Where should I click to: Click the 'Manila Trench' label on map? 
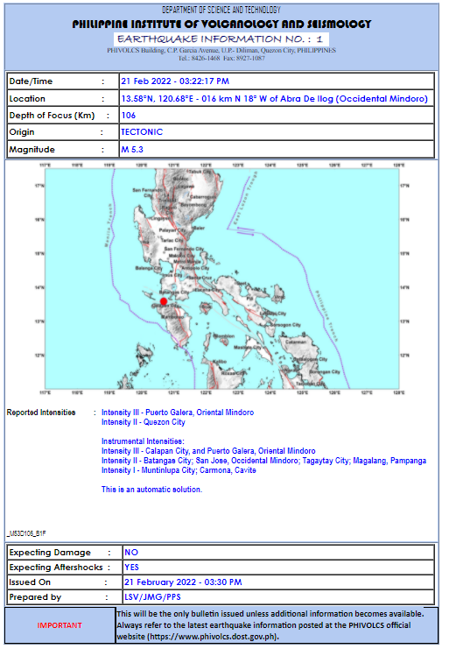tap(109, 225)
